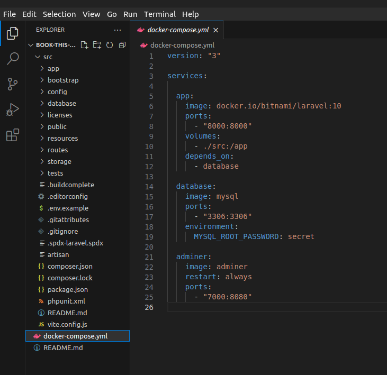Expand the bootstrap folder
The height and width of the screenshot is (375, 387).
[42, 80]
